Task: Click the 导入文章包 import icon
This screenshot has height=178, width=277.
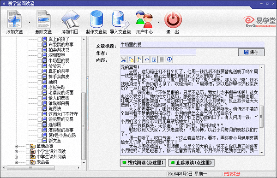Action: [120, 19]
